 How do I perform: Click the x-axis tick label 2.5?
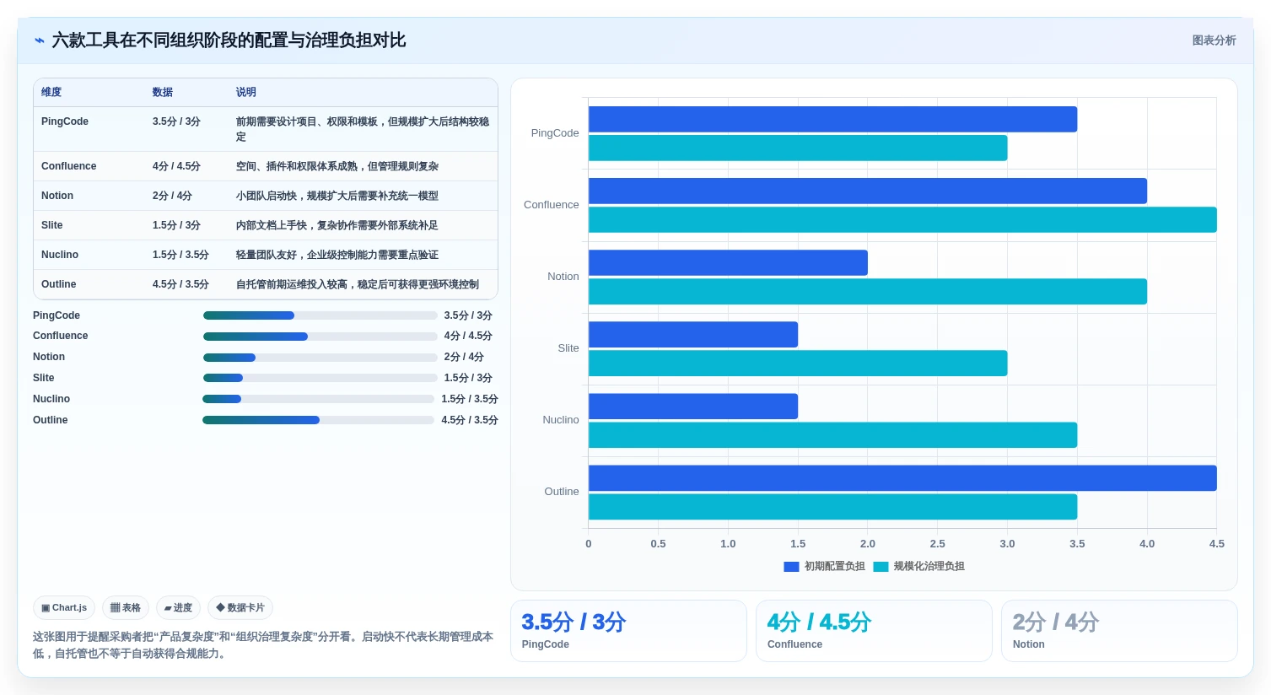coord(937,544)
